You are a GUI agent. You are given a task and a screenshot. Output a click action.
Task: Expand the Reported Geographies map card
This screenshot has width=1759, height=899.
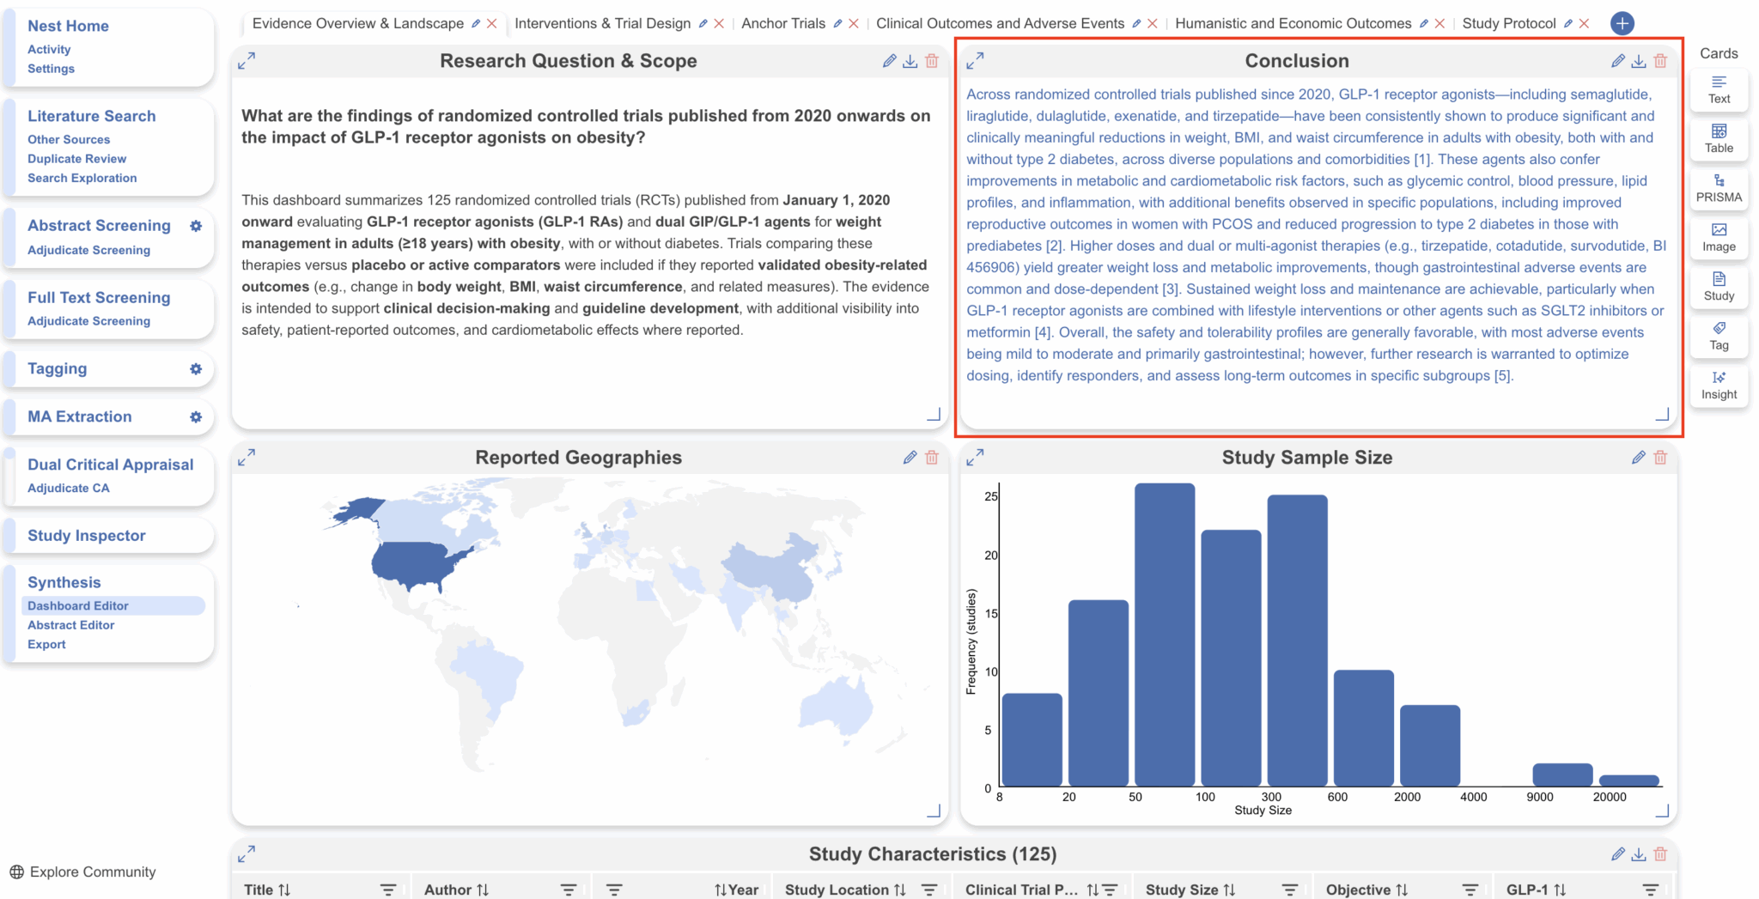247,458
